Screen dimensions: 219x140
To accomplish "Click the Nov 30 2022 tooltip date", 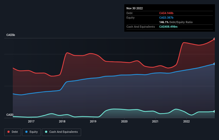I will 134,8.
